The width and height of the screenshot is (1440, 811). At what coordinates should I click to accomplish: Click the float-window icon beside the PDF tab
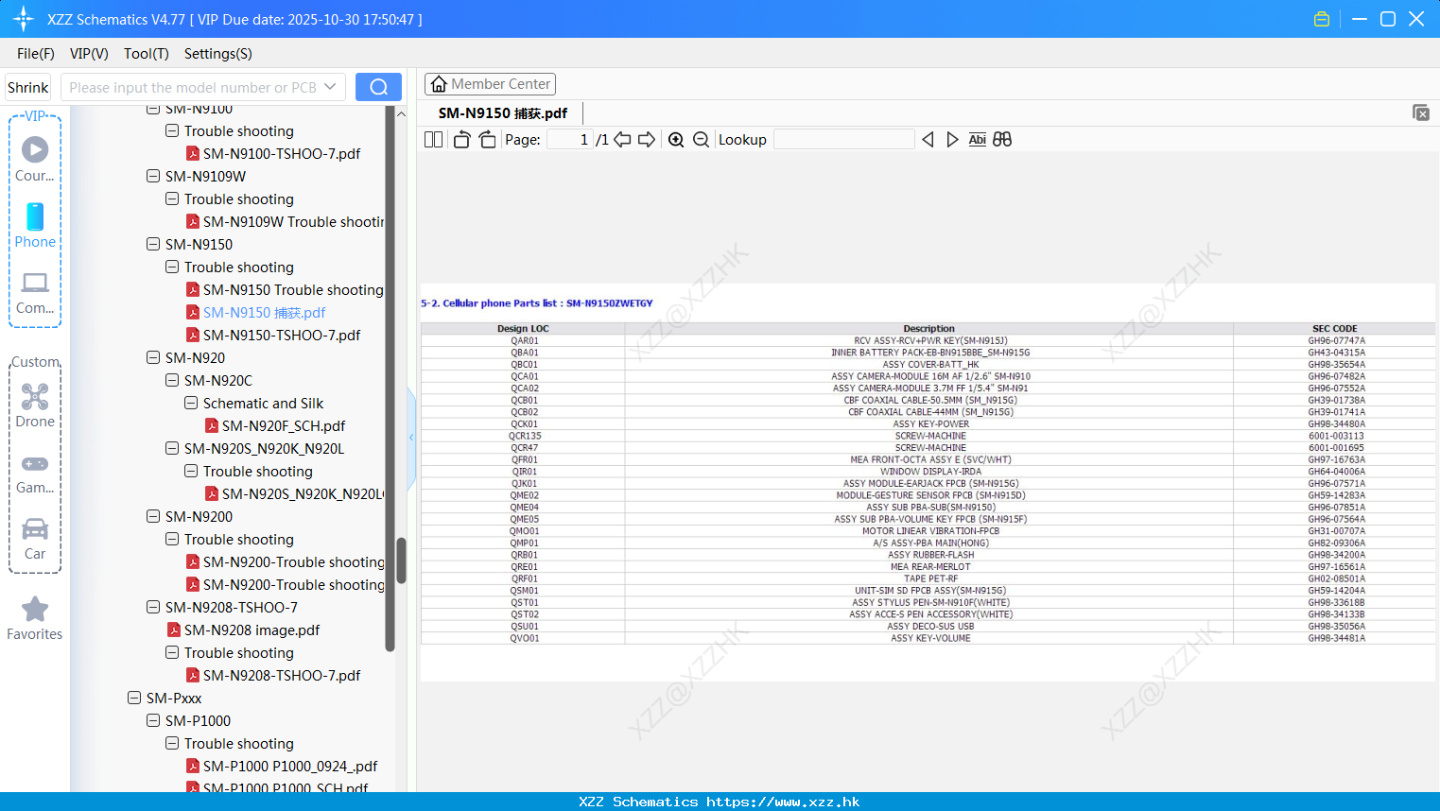(x=1420, y=112)
